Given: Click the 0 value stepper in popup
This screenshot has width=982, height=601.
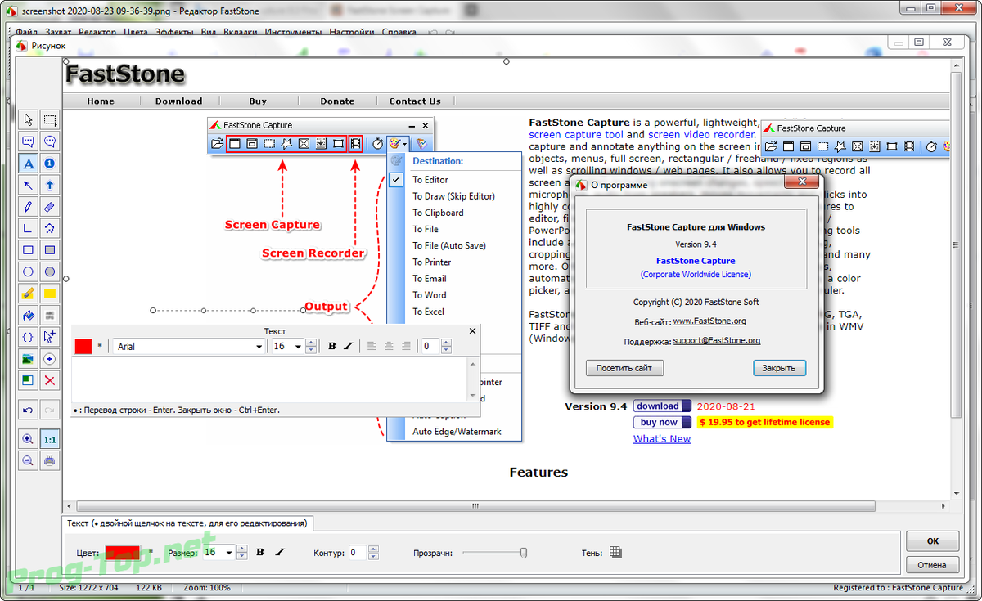Looking at the screenshot, I should pyautogui.click(x=445, y=347).
